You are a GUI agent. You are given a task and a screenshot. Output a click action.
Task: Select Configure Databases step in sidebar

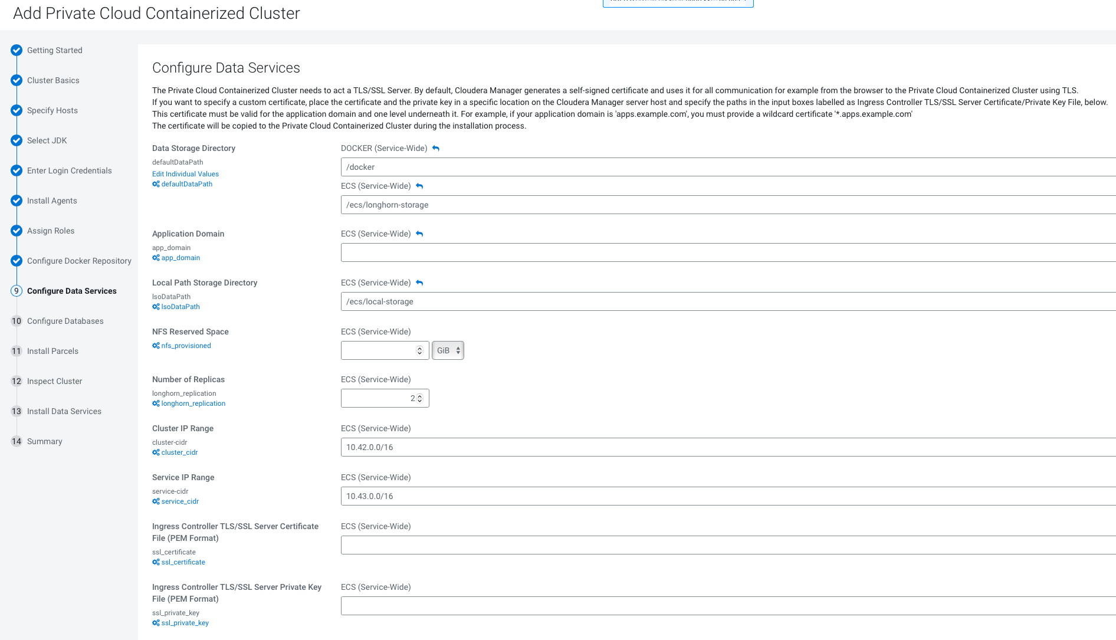click(65, 321)
